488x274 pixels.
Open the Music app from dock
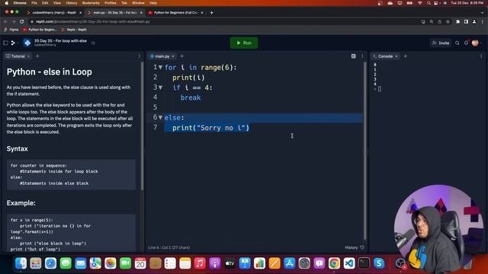[x=200, y=263]
